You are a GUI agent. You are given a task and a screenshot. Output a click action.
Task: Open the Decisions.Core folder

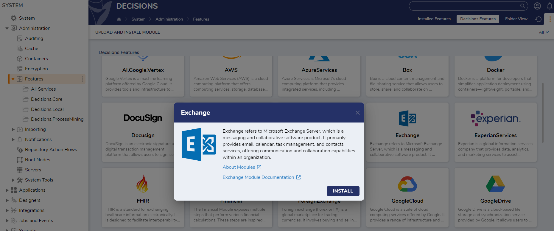coord(46,99)
